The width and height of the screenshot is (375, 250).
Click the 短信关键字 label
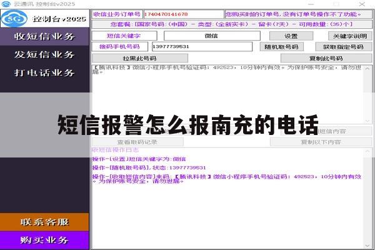(x=124, y=36)
